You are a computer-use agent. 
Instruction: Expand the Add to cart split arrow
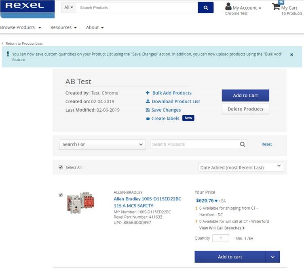point(272,257)
